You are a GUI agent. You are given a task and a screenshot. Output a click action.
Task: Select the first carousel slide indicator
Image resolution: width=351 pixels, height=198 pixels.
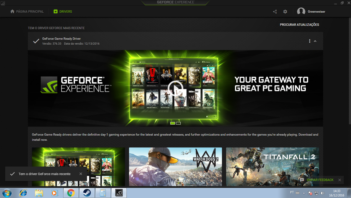(173, 123)
